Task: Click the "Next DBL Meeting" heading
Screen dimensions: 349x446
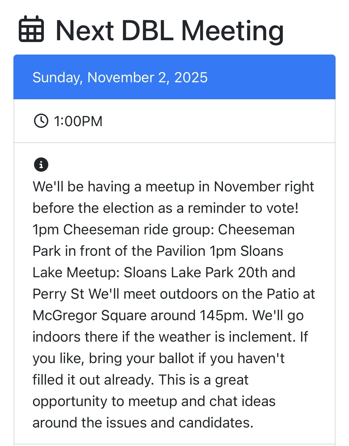Action: (x=169, y=30)
